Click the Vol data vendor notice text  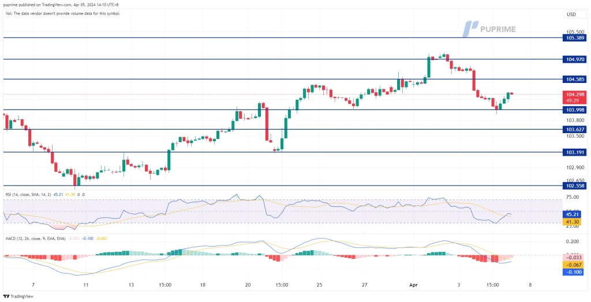(62, 13)
